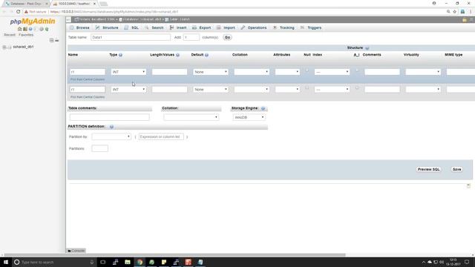Open Attributes dropdown of second column row

(287, 90)
